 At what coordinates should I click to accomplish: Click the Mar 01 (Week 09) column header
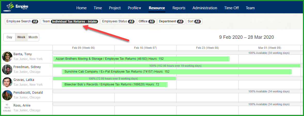click(269, 48)
